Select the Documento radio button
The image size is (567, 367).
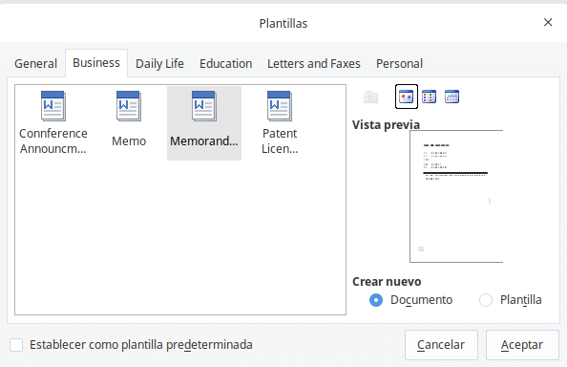click(x=376, y=300)
